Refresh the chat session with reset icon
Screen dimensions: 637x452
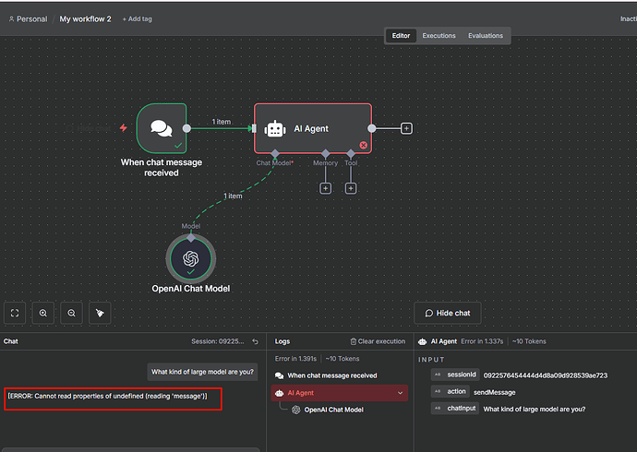(256, 341)
